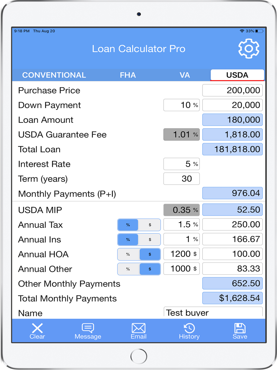The image size is (277, 370).
Task: Tap Other Monthly Payments value 652.50
Action: tap(232, 283)
